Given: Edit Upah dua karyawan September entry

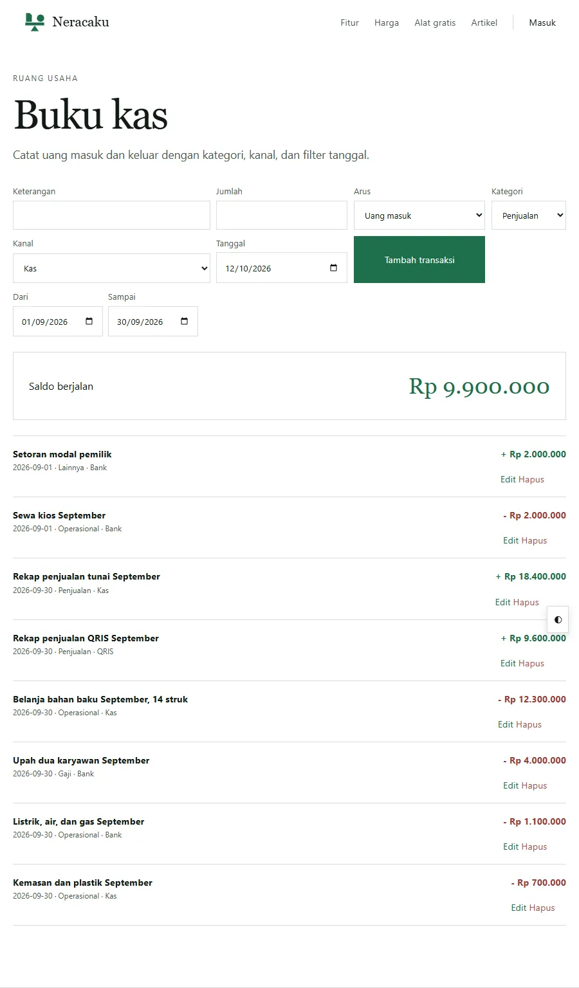Looking at the screenshot, I should (511, 785).
